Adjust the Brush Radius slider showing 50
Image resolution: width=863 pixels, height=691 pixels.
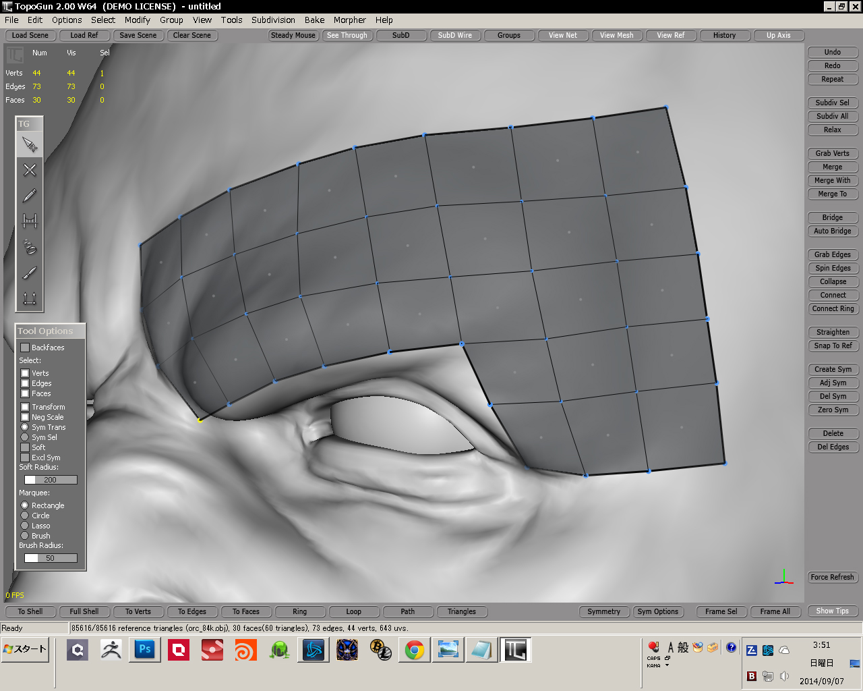(51, 558)
